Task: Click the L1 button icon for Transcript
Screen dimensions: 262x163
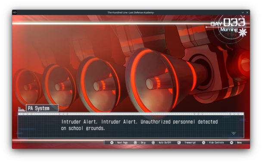Action: pyautogui.click(x=179, y=142)
